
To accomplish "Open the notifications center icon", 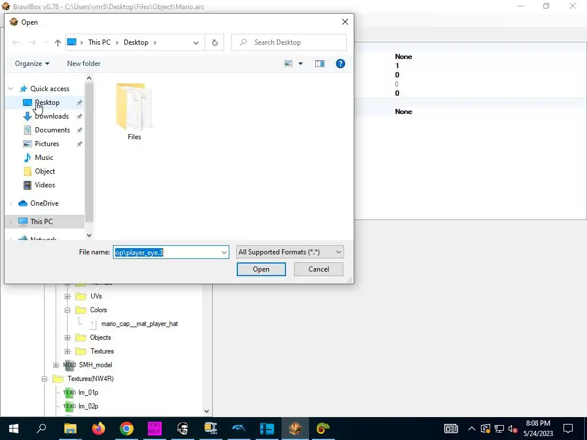I will [568, 429].
